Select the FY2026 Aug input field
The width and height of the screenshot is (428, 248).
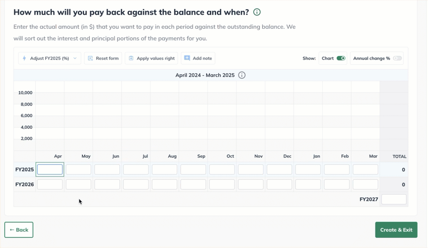(165, 184)
